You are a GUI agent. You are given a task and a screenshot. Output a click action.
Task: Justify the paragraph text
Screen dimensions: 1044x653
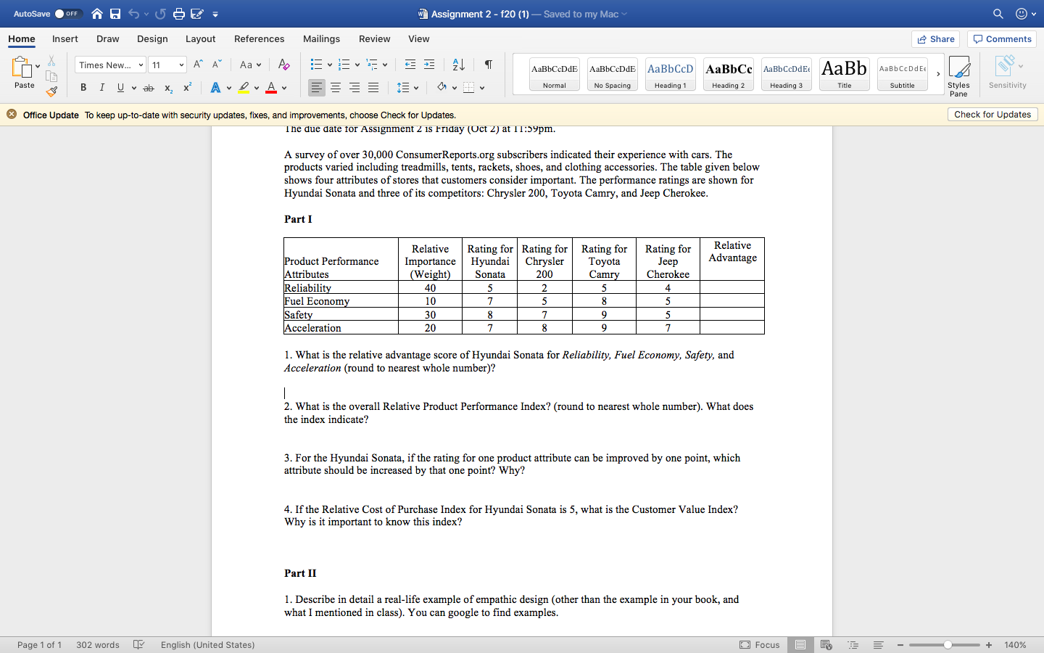pyautogui.click(x=373, y=88)
